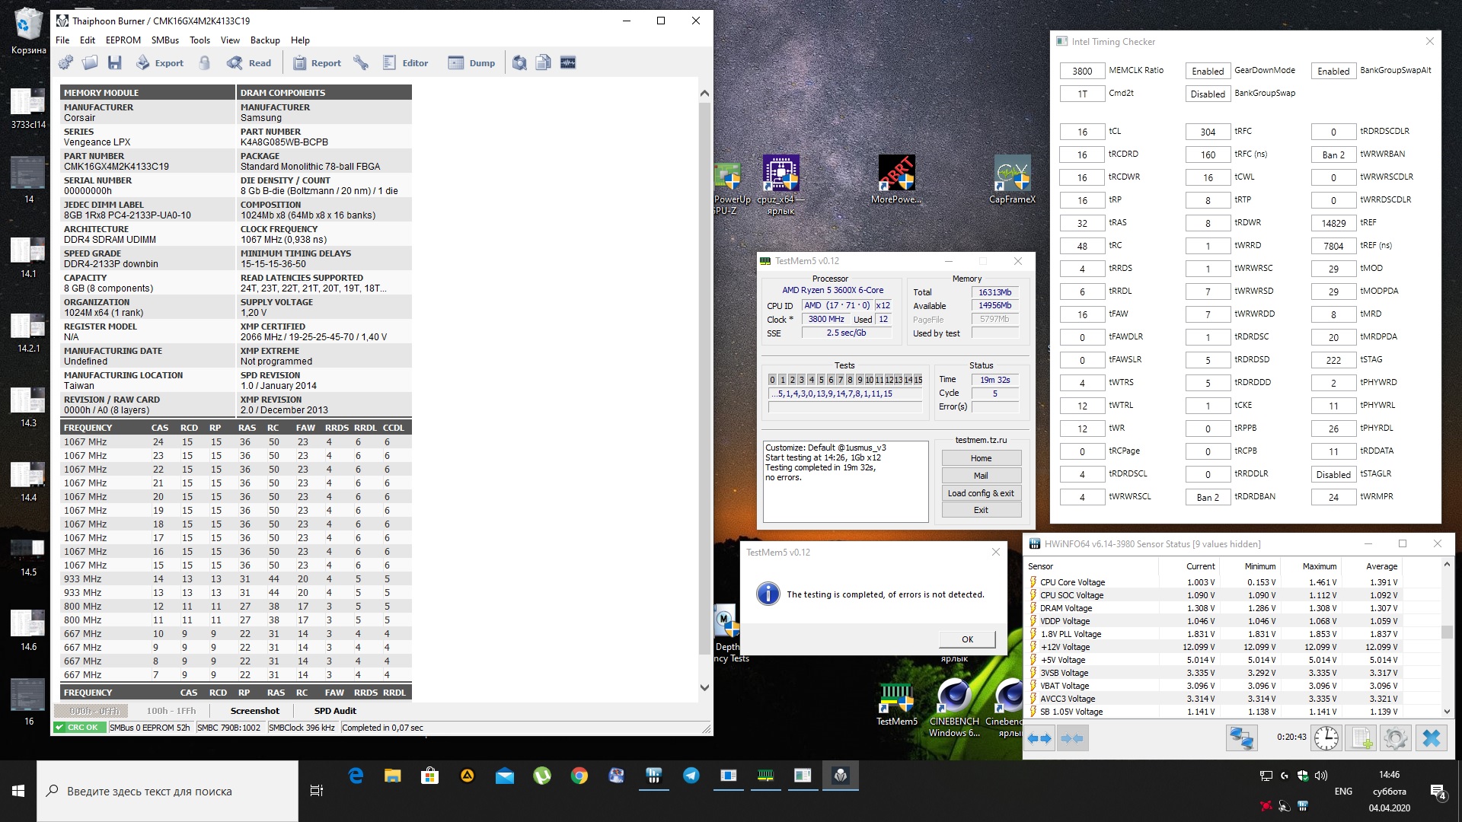Click the waveform monitor icon in Thaiphoon toolbar

pos(568,63)
